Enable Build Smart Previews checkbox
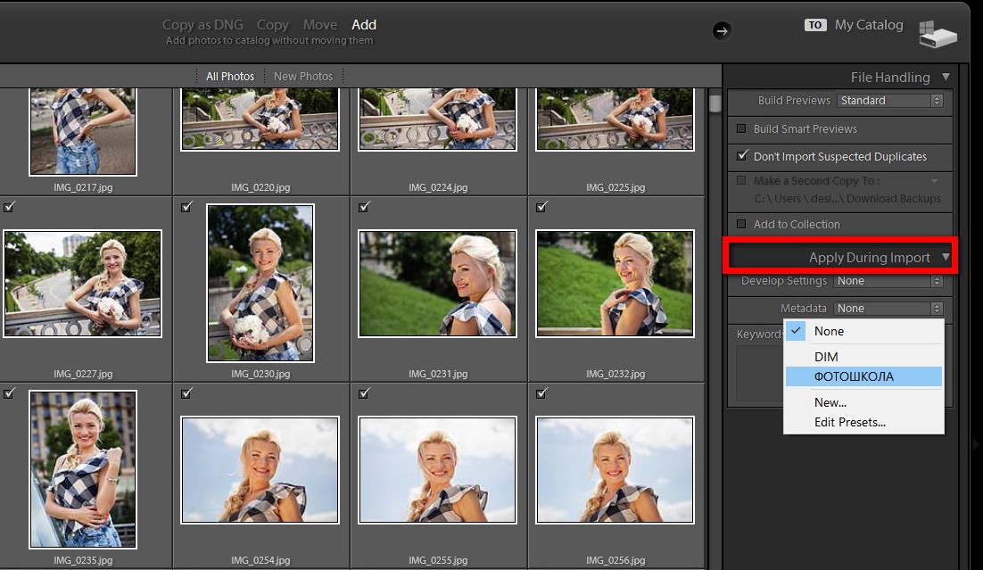Screen dimensions: 983x570 (x=741, y=128)
